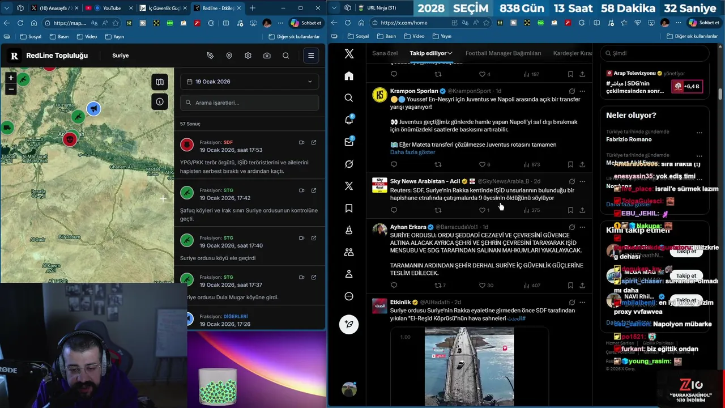Switch to the Anasayfa X browser tab

[54, 8]
